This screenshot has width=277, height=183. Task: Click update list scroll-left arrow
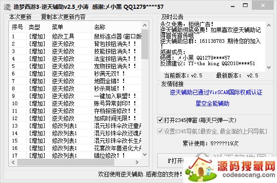(x=13, y=162)
